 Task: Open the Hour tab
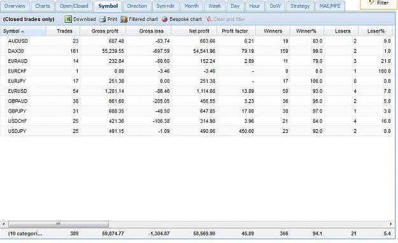pos(254,6)
